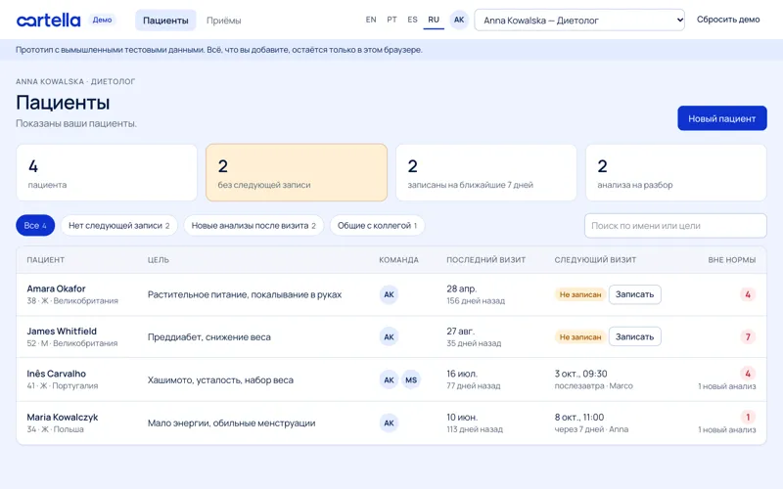Open patient James Whitfield

62,332
